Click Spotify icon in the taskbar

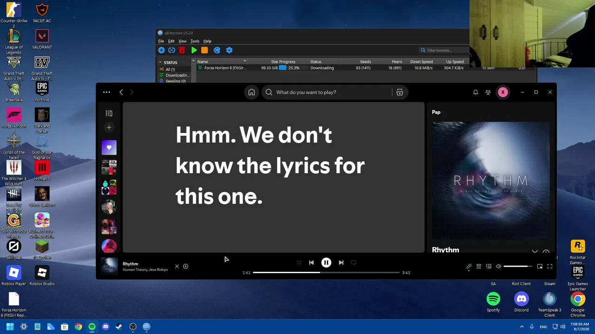point(92,327)
